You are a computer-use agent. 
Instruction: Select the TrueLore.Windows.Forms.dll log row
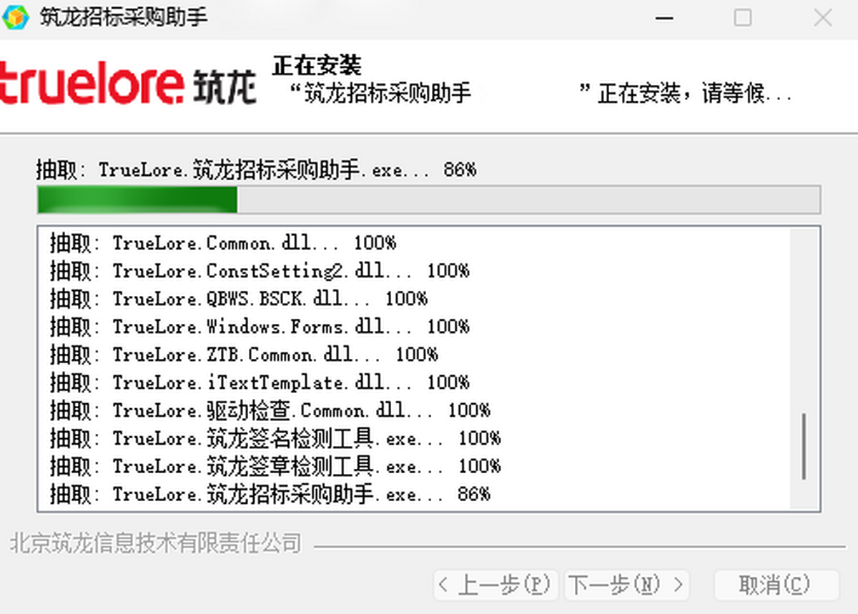(414, 327)
